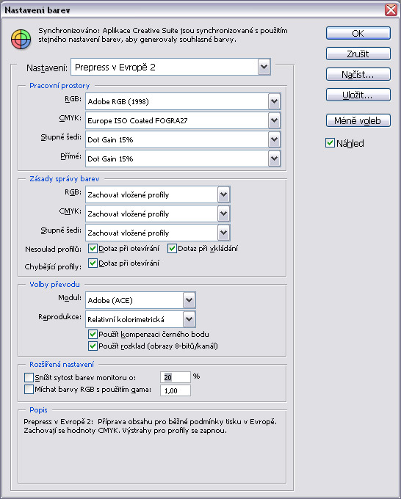Toggle the Náhled preview checkbox
The width and height of the screenshot is (401, 499).
click(330, 143)
